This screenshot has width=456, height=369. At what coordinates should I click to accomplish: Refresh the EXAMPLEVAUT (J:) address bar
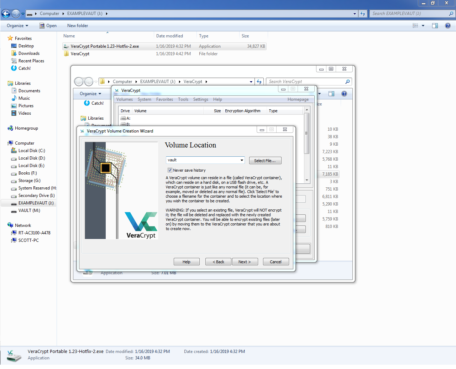[363, 14]
